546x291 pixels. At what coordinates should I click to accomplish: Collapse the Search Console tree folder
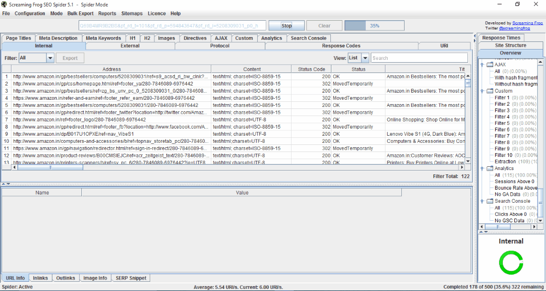pyautogui.click(x=482, y=201)
